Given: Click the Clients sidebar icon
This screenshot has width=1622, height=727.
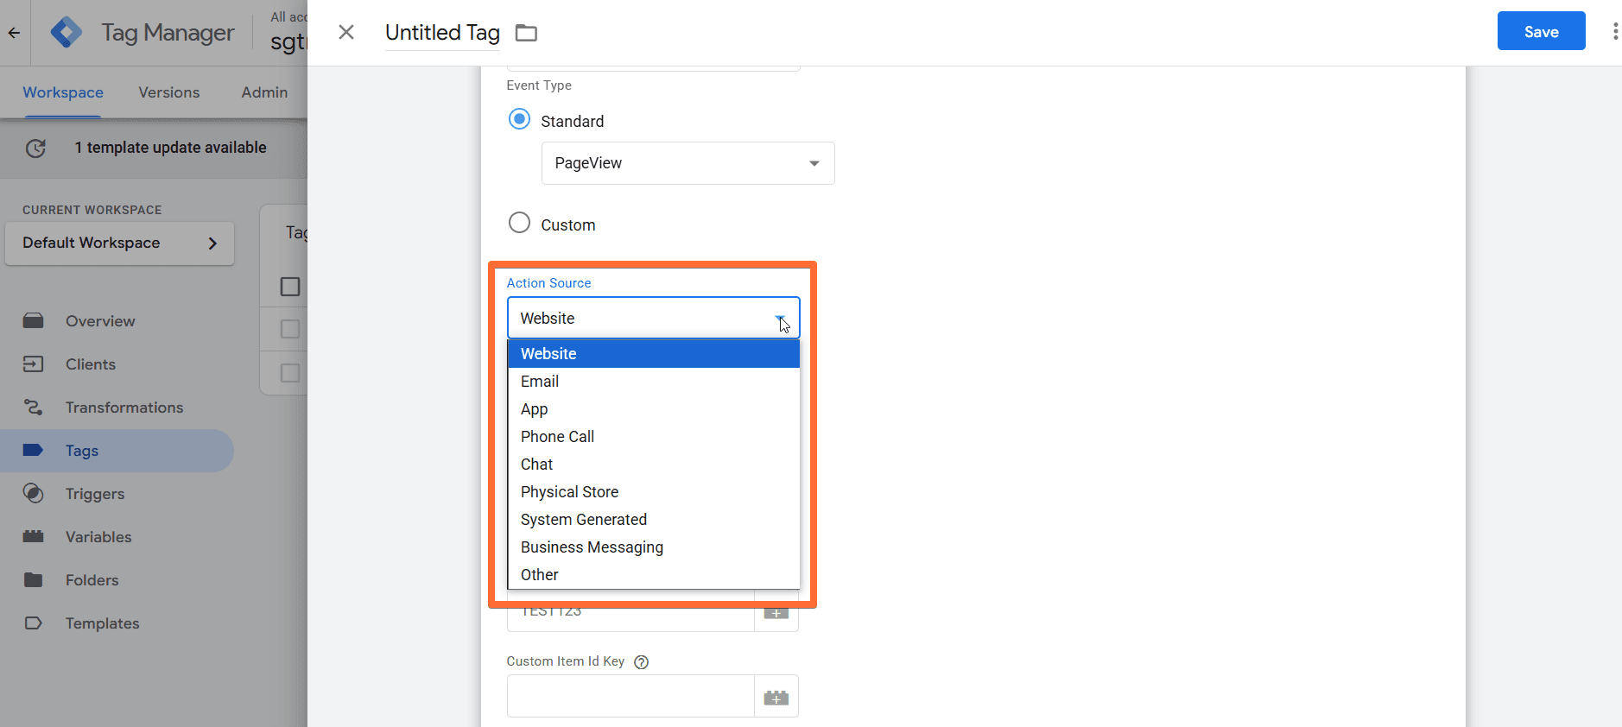Looking at the screenshot, I should (34, 364).
